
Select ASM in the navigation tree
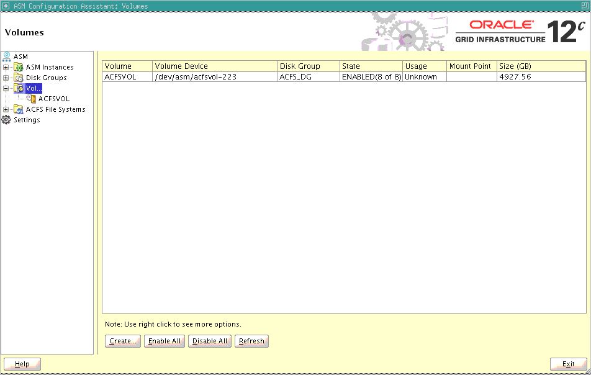click(20, 56)
